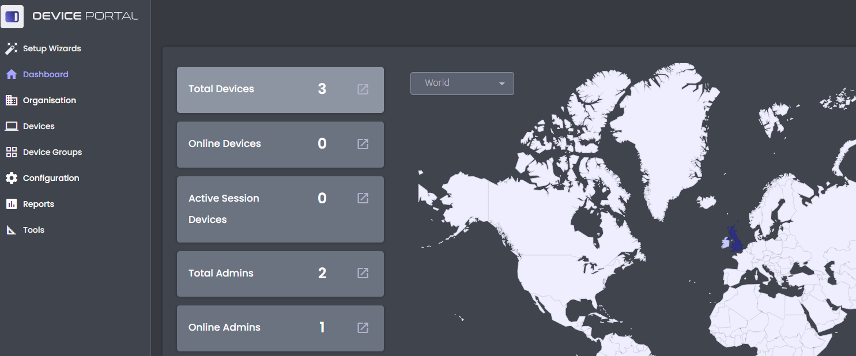
Task: Click the Organisation building icon
Action: coord(12,100)
